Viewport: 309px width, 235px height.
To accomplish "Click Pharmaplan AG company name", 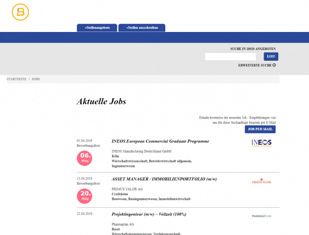I will tap(123, 224).
